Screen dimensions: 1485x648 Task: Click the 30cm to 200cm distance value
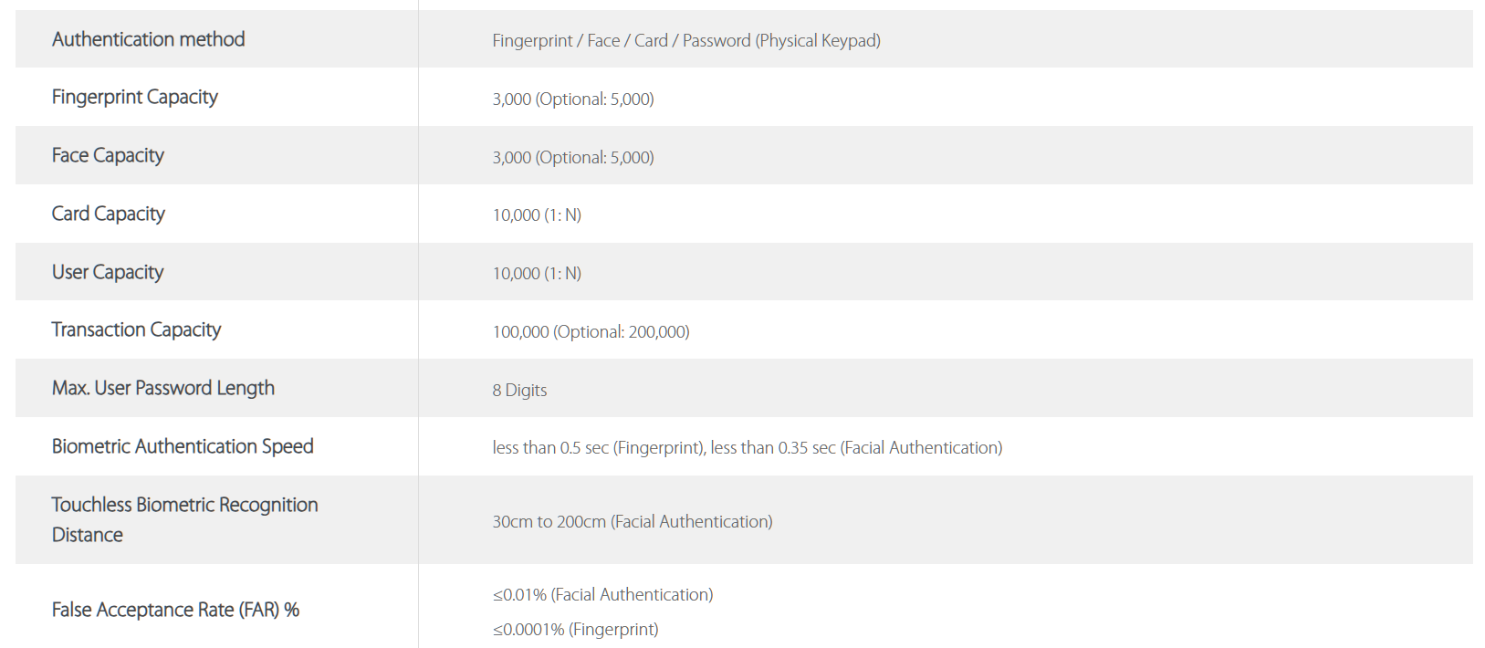632,521
